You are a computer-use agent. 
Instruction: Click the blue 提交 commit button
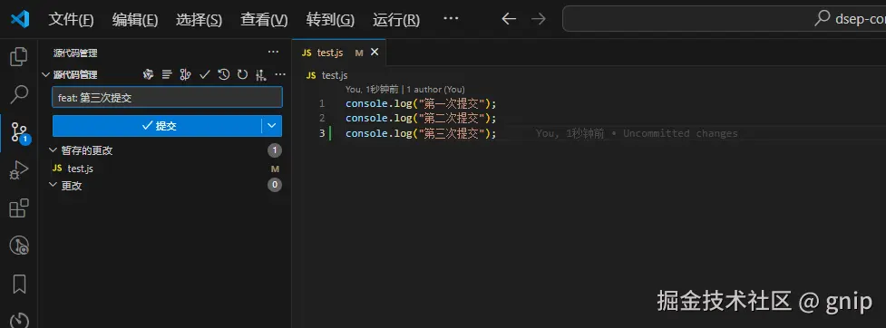point(157,126)
